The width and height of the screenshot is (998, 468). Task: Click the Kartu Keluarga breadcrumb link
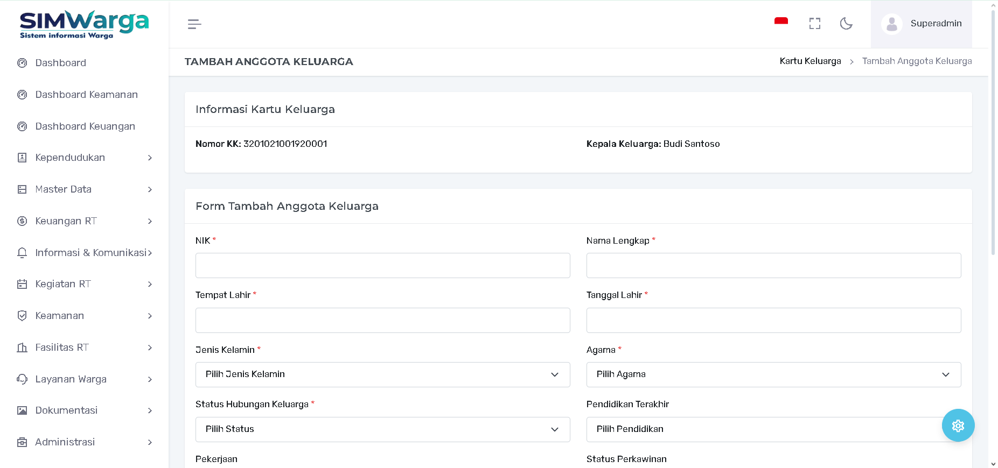tap(810, 61)
